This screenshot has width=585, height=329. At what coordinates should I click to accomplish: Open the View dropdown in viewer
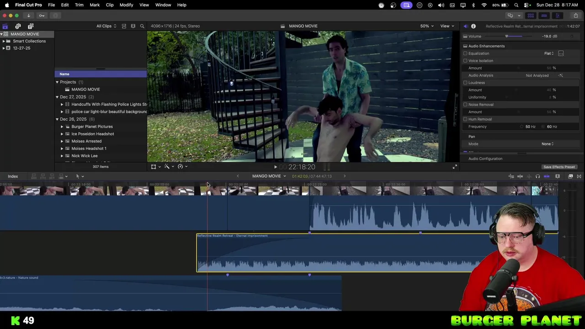click(447, 26)
